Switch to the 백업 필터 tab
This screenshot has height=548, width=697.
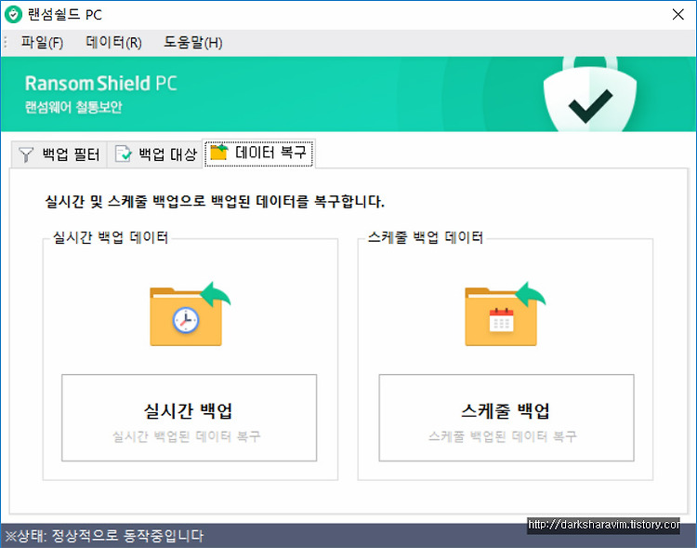point(59,154)
